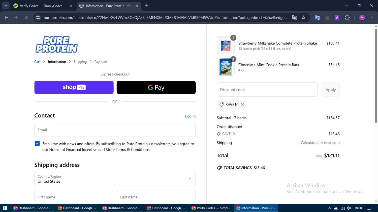Click the SAVE10 order discount text
Screen dimensions: 378x212
point(228,134)
